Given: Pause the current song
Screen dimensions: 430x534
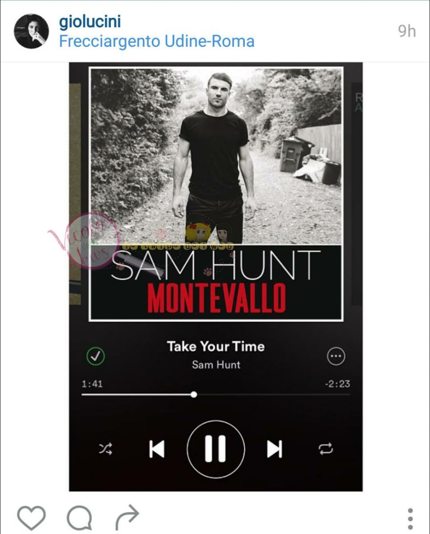Looking at the screenshot, I should (215, 449).
